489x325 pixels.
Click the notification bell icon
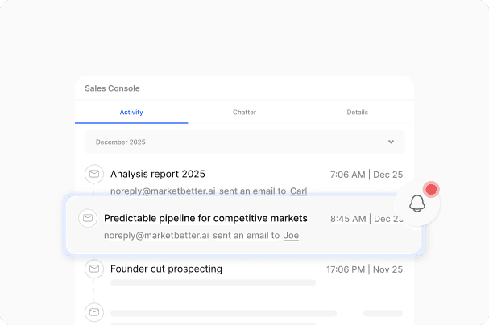coord(417,204)
